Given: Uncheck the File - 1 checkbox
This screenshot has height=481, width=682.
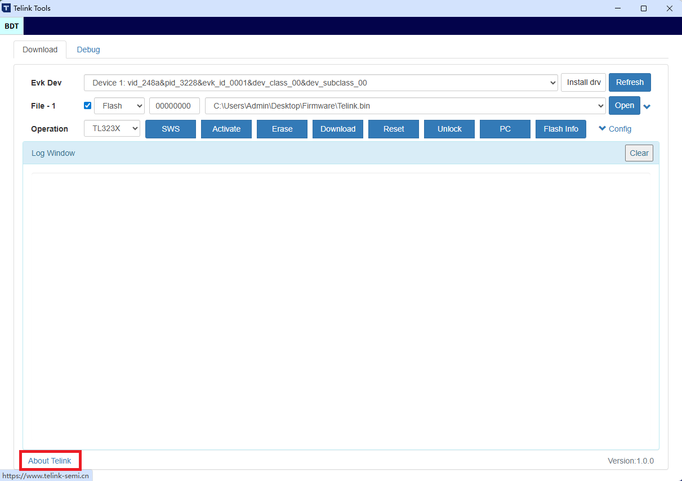Looking at the screenshot, I should (87, 106).
